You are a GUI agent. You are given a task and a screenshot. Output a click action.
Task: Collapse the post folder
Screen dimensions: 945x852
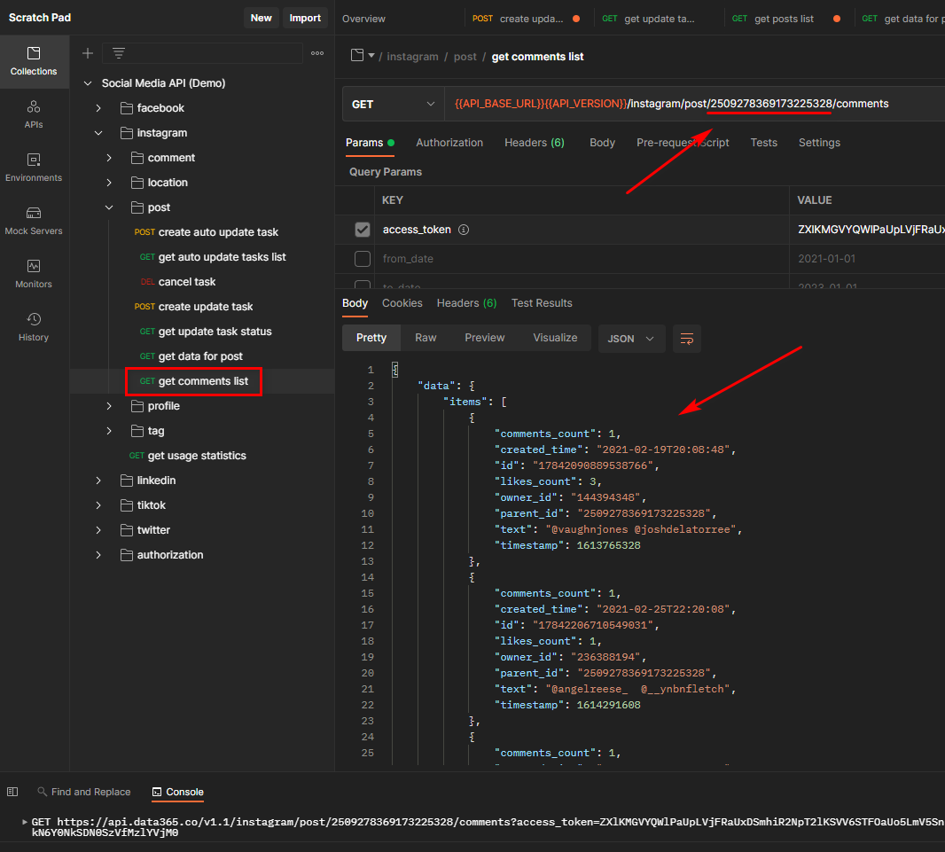pyautogui.click(x=109, y=207)
